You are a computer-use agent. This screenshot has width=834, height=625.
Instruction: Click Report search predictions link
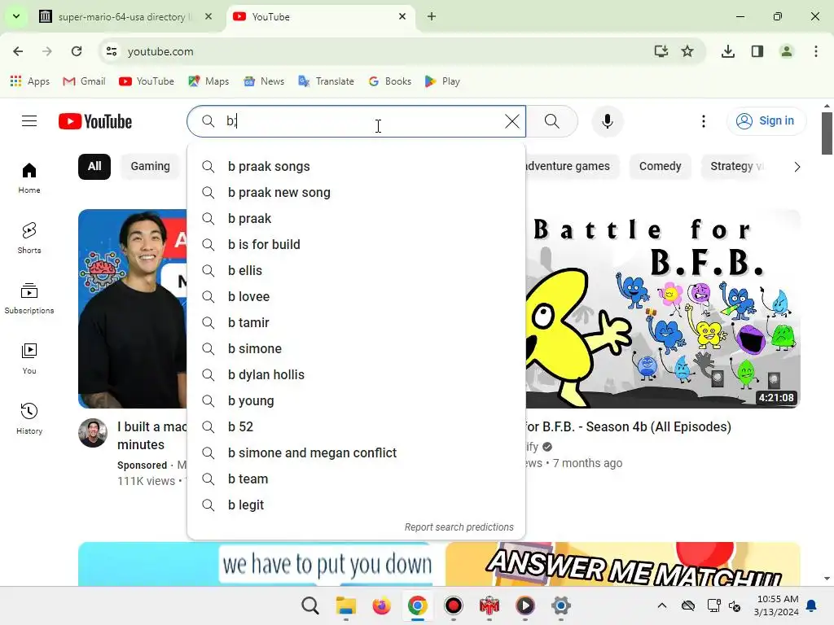(x=459, y=527)
